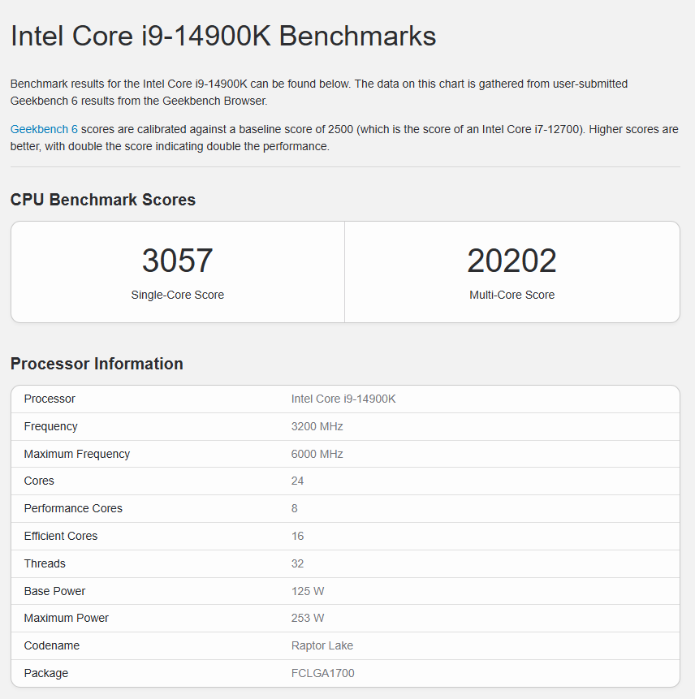695x699 pixels.
Task: Click the Efficient Cores row label
Action: (61, 536)
